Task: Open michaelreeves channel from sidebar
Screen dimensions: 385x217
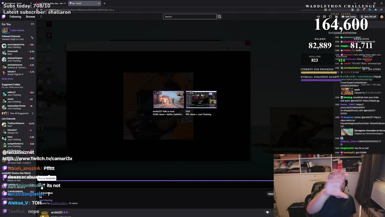Action: point(18,66)
